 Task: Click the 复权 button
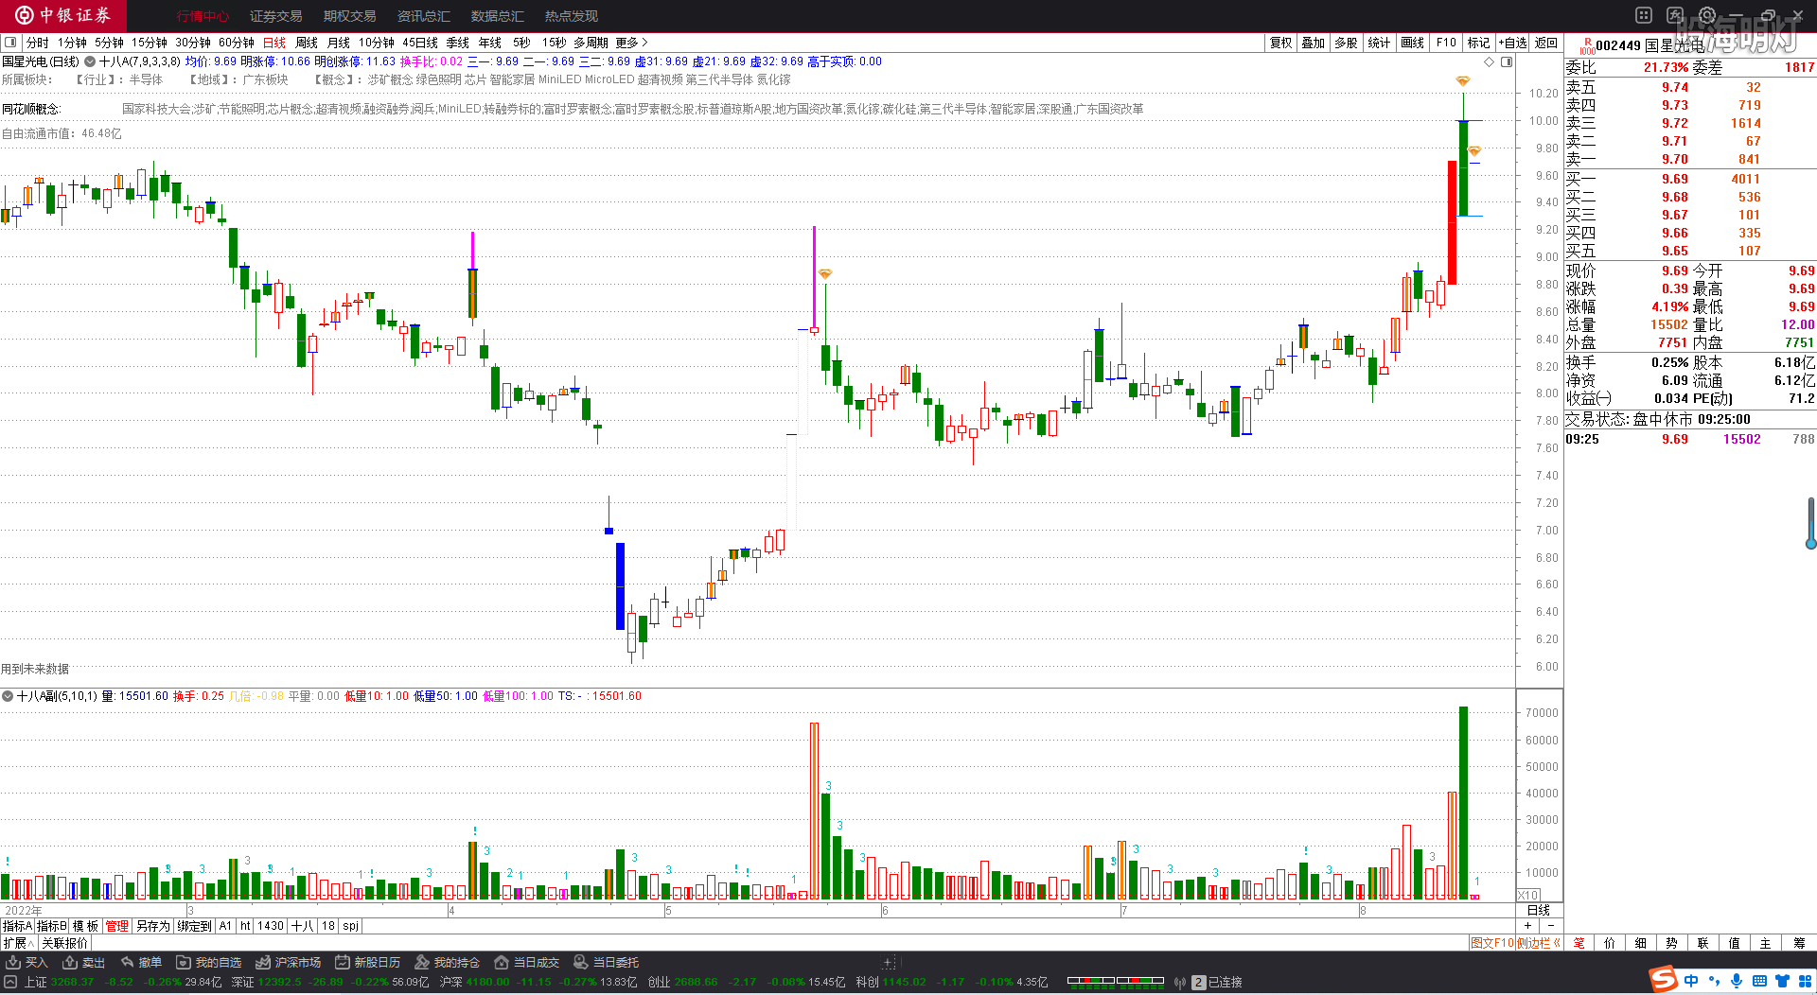click(1280, 43)
